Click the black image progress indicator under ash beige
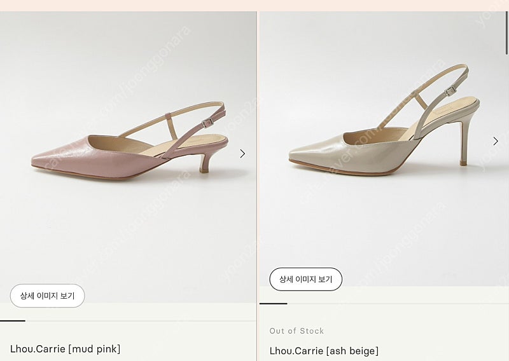 [x=274, y=304]
